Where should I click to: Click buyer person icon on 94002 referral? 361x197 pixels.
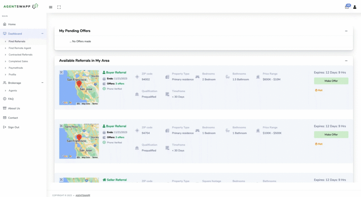point(104,72)
